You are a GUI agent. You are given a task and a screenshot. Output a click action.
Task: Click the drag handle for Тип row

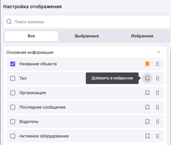(x=158, y=78)
